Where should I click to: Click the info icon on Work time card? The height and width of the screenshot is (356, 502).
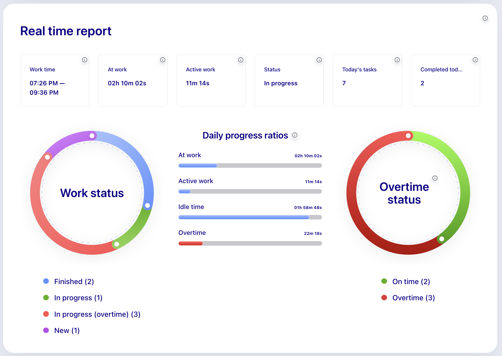point(85,60)
